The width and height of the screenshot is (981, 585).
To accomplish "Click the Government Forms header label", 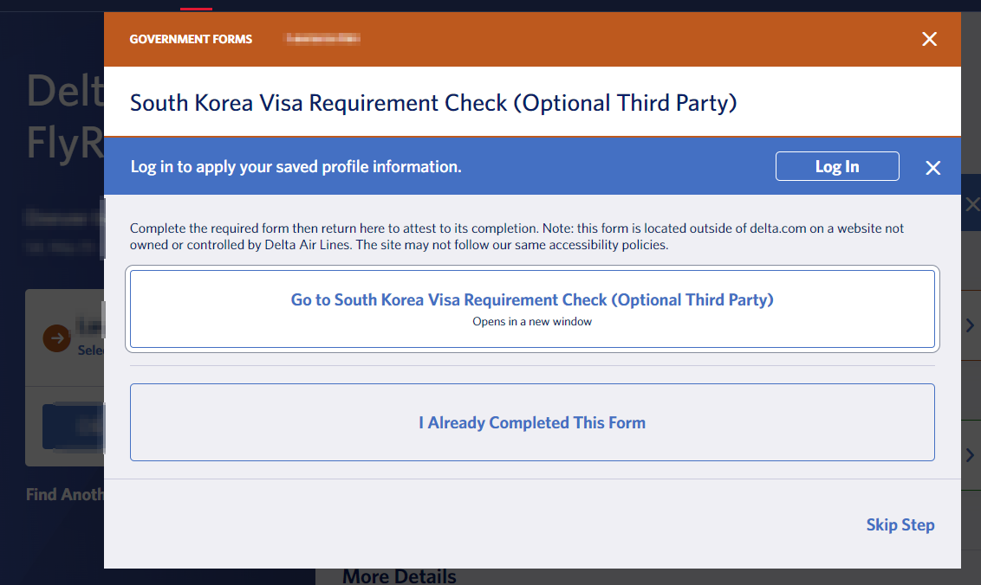I will click(191, 39).
